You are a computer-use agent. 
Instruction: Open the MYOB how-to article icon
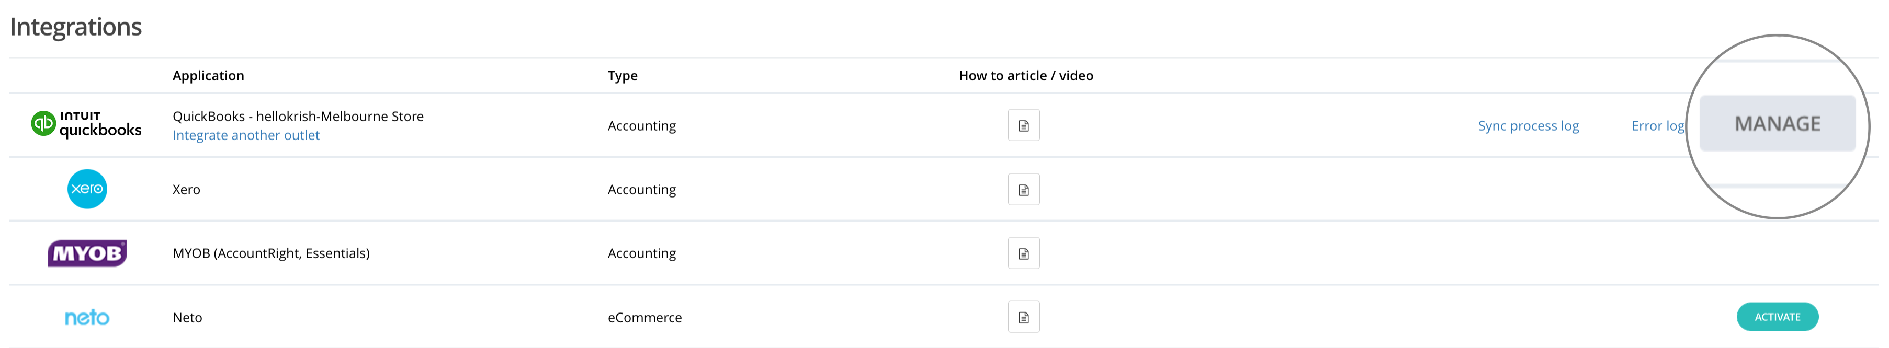1024,253
